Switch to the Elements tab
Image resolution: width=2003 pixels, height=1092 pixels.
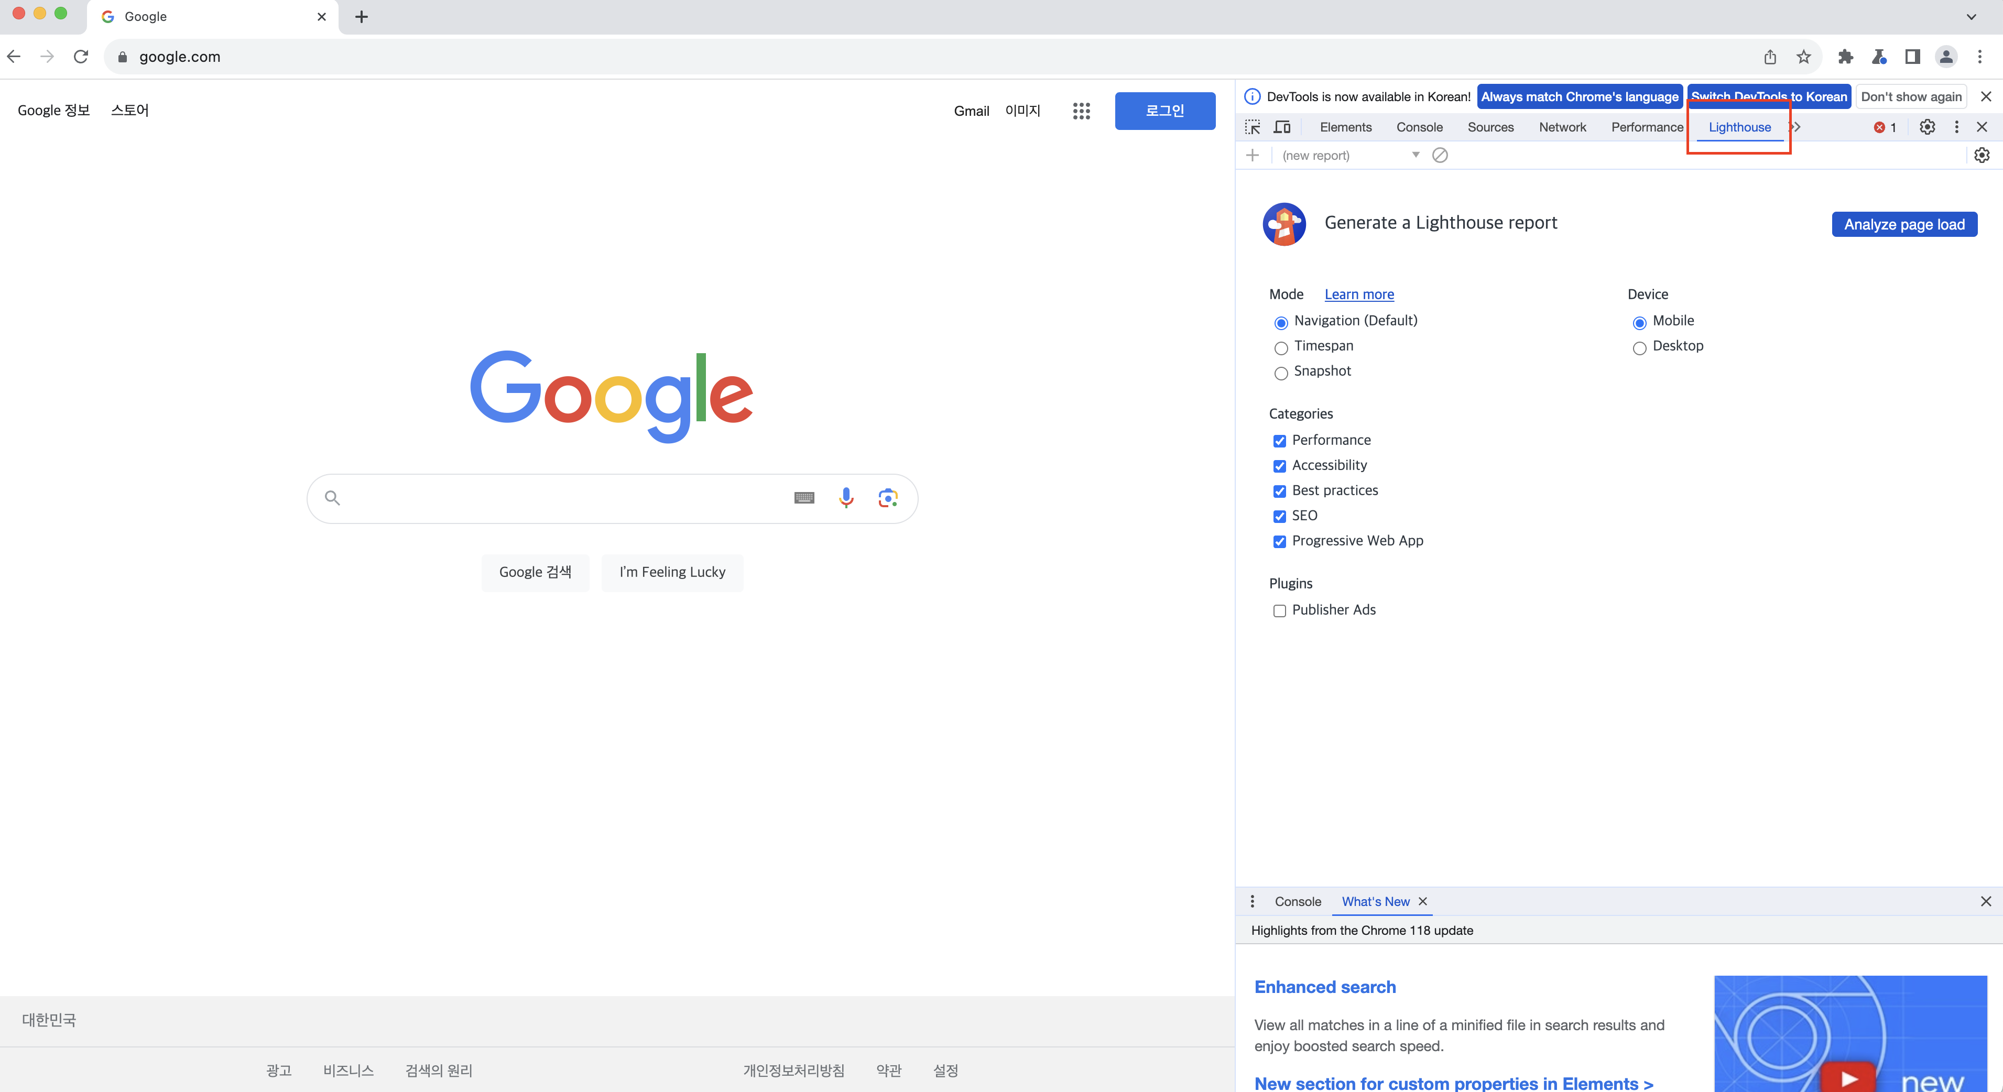coord(1345,127)
